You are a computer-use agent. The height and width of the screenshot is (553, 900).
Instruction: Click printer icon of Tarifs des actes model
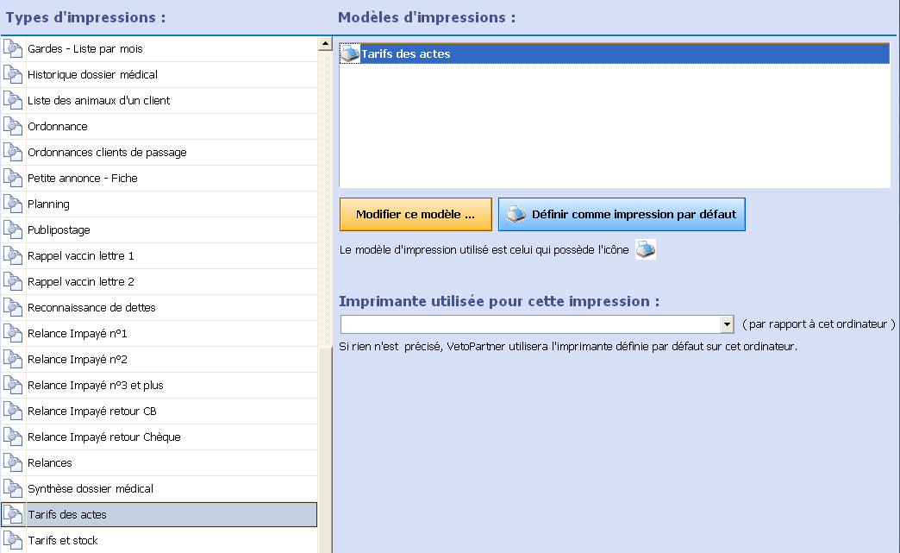(x=350, y=54)
